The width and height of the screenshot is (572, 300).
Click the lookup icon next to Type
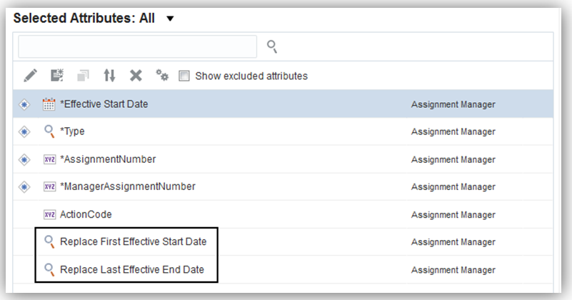(49, 131)
